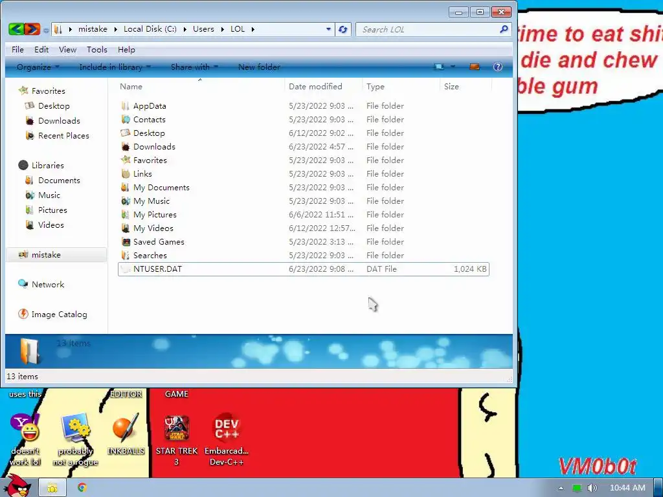Open the Help menu

click(126, 49)
